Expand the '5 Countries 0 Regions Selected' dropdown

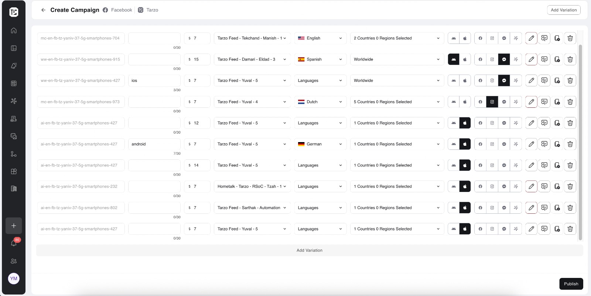396,102
